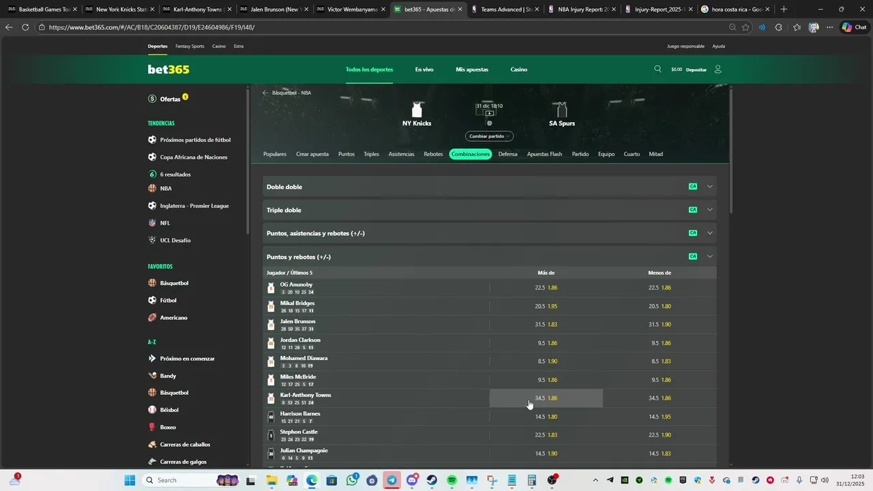
Task: Click the back arrow next to Básquetbol - NBA
Action: pos(265,93)
